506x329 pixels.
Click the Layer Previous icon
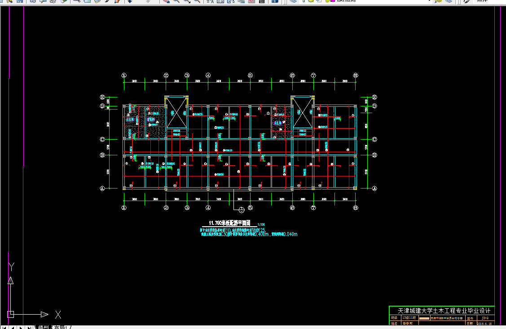[x=449, y=1]
